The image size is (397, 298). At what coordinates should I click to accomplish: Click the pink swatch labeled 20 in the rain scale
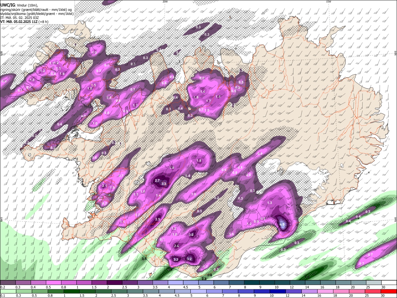point(357,292)
